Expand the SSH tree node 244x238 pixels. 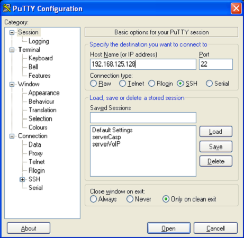tap(22, 179)
